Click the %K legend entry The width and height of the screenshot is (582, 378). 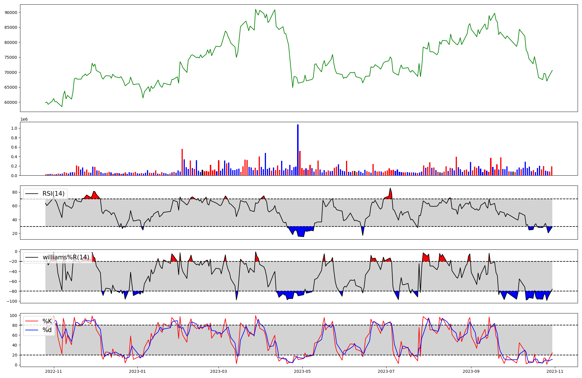(47, 321)
